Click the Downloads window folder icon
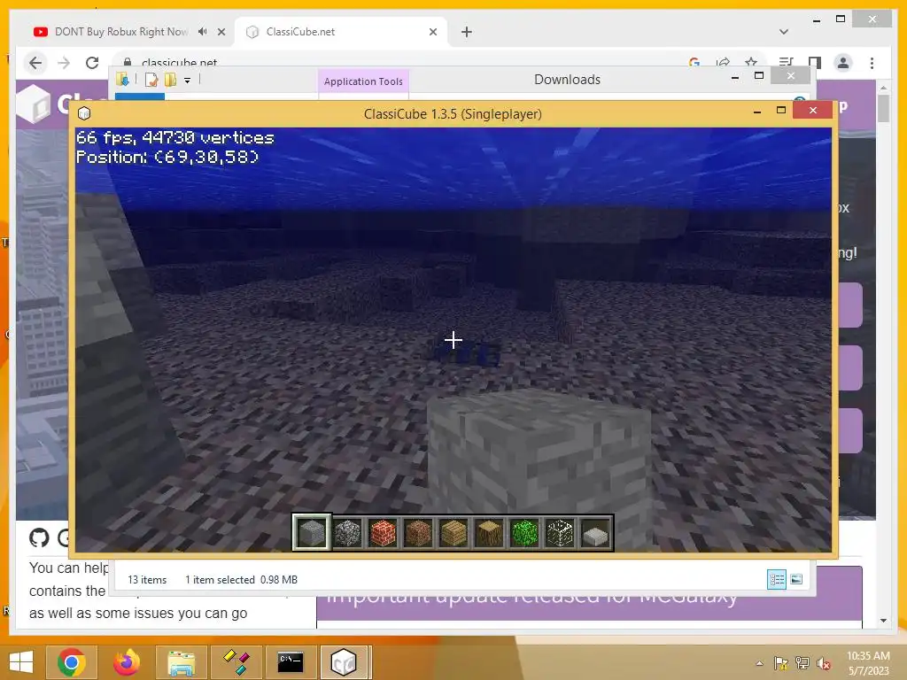This screenshot has height=680, width=907. [x=122, y=79]
